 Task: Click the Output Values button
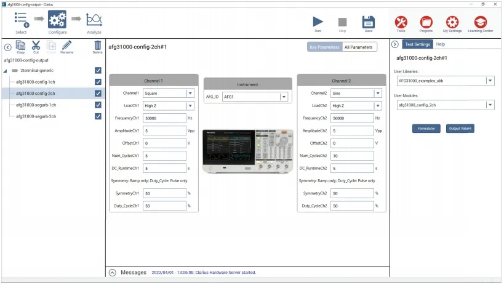pos(460,129)
